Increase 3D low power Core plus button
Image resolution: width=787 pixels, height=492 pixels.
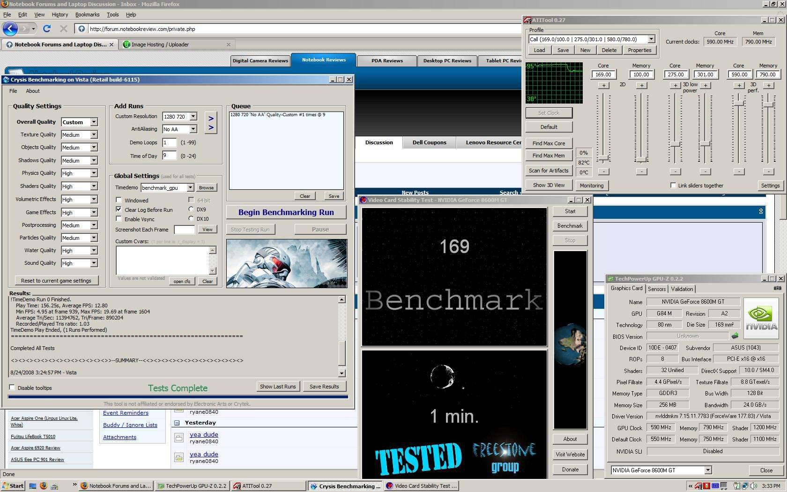[x=675, y=85]
